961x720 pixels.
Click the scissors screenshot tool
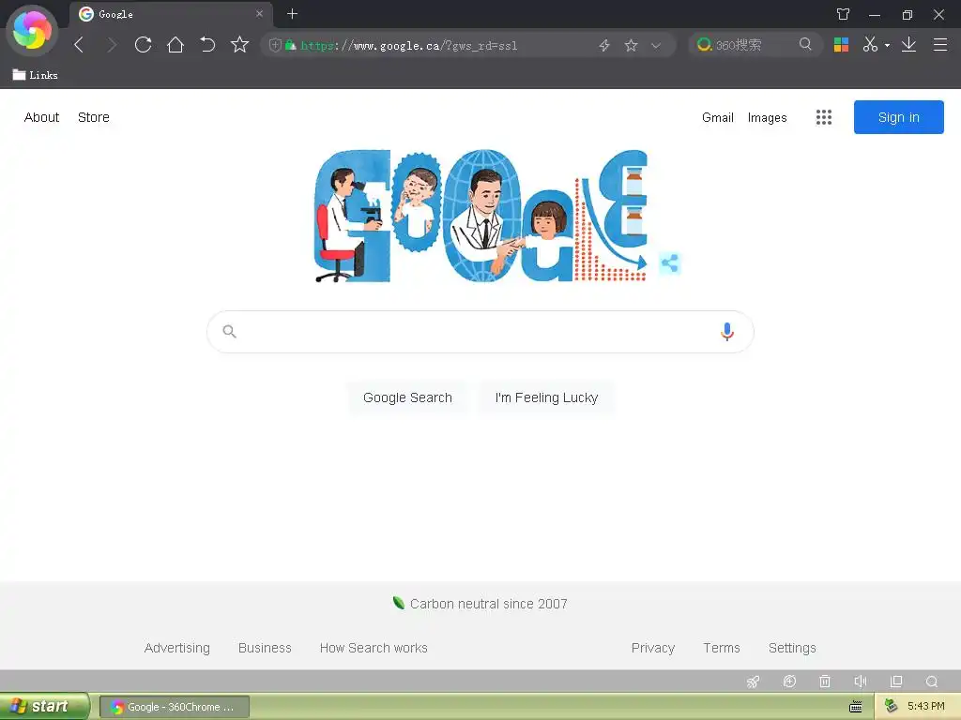[870, 45]
